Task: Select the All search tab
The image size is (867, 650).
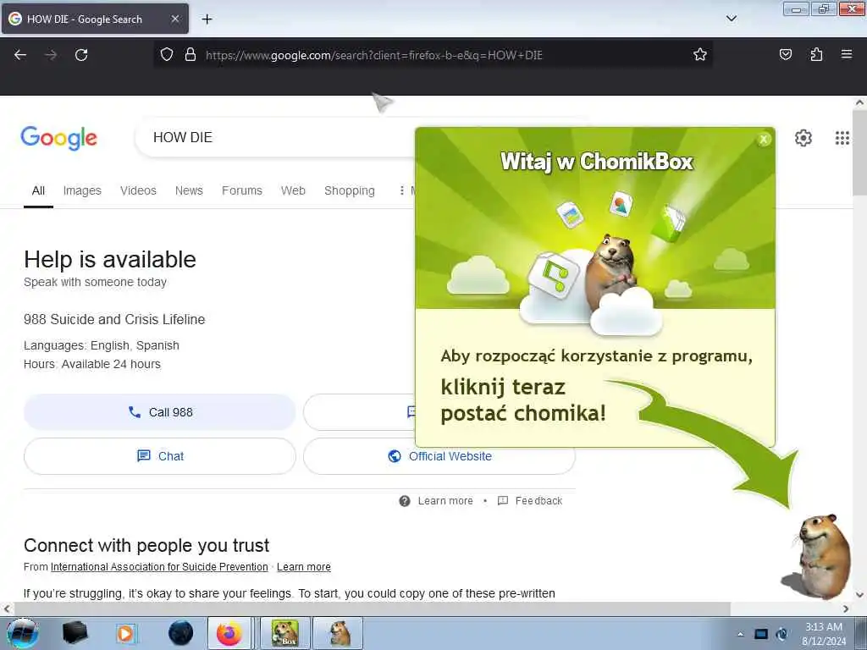Action: coord(38,190)
